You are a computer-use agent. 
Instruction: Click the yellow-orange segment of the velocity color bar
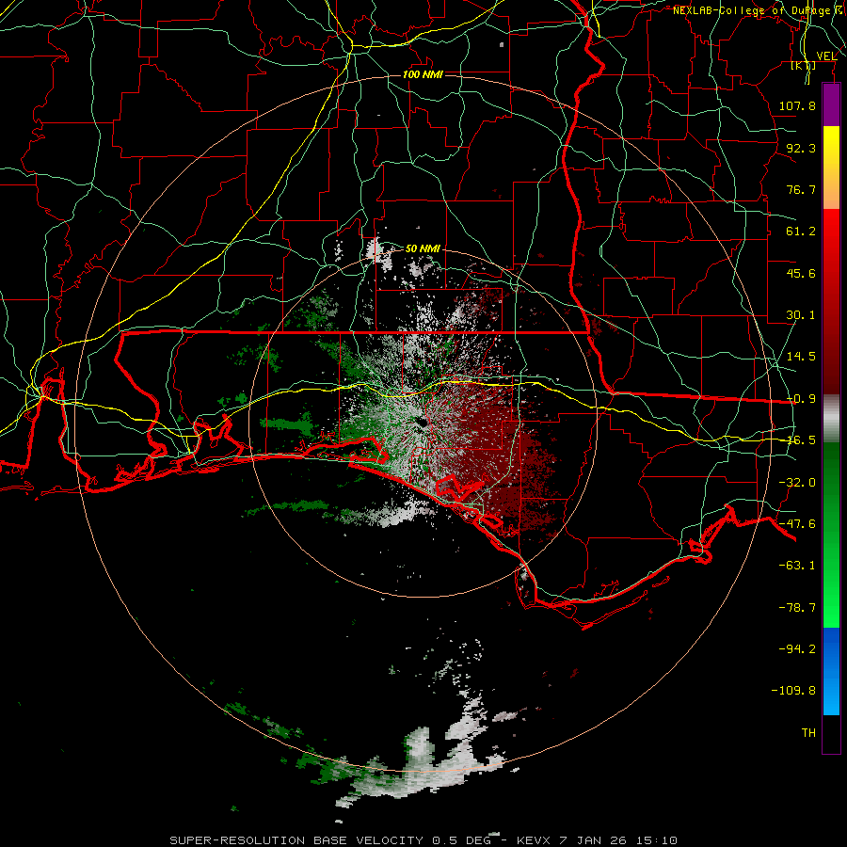(831, 168)
